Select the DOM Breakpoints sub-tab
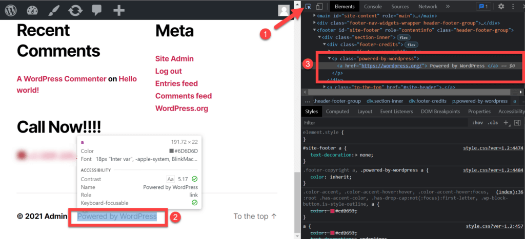This screenshot has width=525, height=239. tap(440, 111)
